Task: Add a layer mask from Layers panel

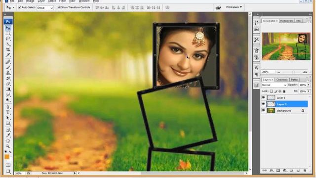Action: click(278, 171)
